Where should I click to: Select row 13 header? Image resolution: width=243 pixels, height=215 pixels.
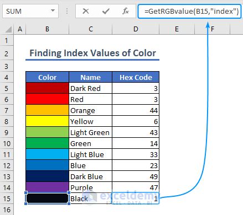(x=7, y=176)
